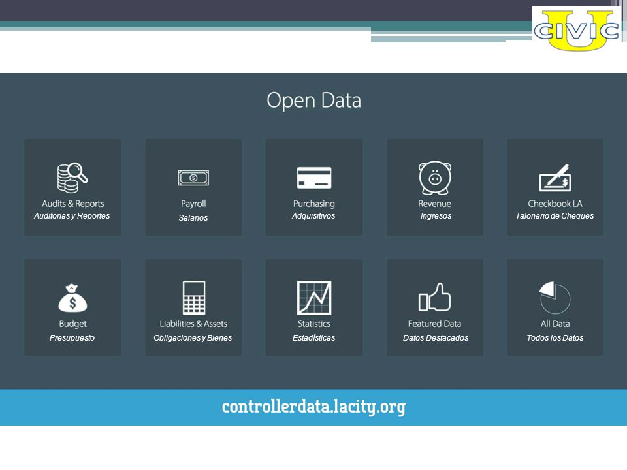The width and height of the screenshot is (627, 470).
Task: Click the 'Adquisitivos' text
Action: pyautogui.click(x=313, y=216)
